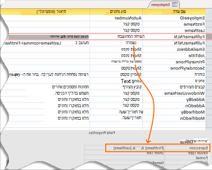
Task: Click the תאריך/שעה data type of ModifiedOn
Action: [116, 118]
